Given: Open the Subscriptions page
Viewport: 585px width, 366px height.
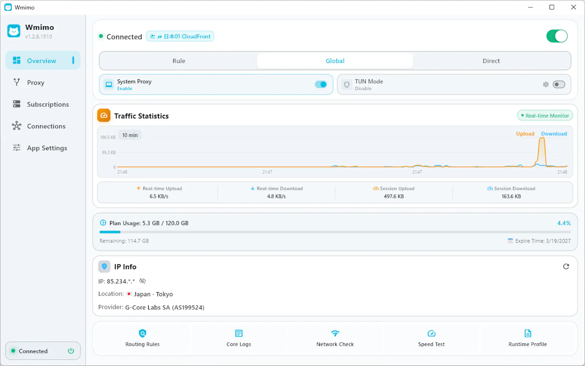Looking at the screenshot, I should tap(43, 104).
